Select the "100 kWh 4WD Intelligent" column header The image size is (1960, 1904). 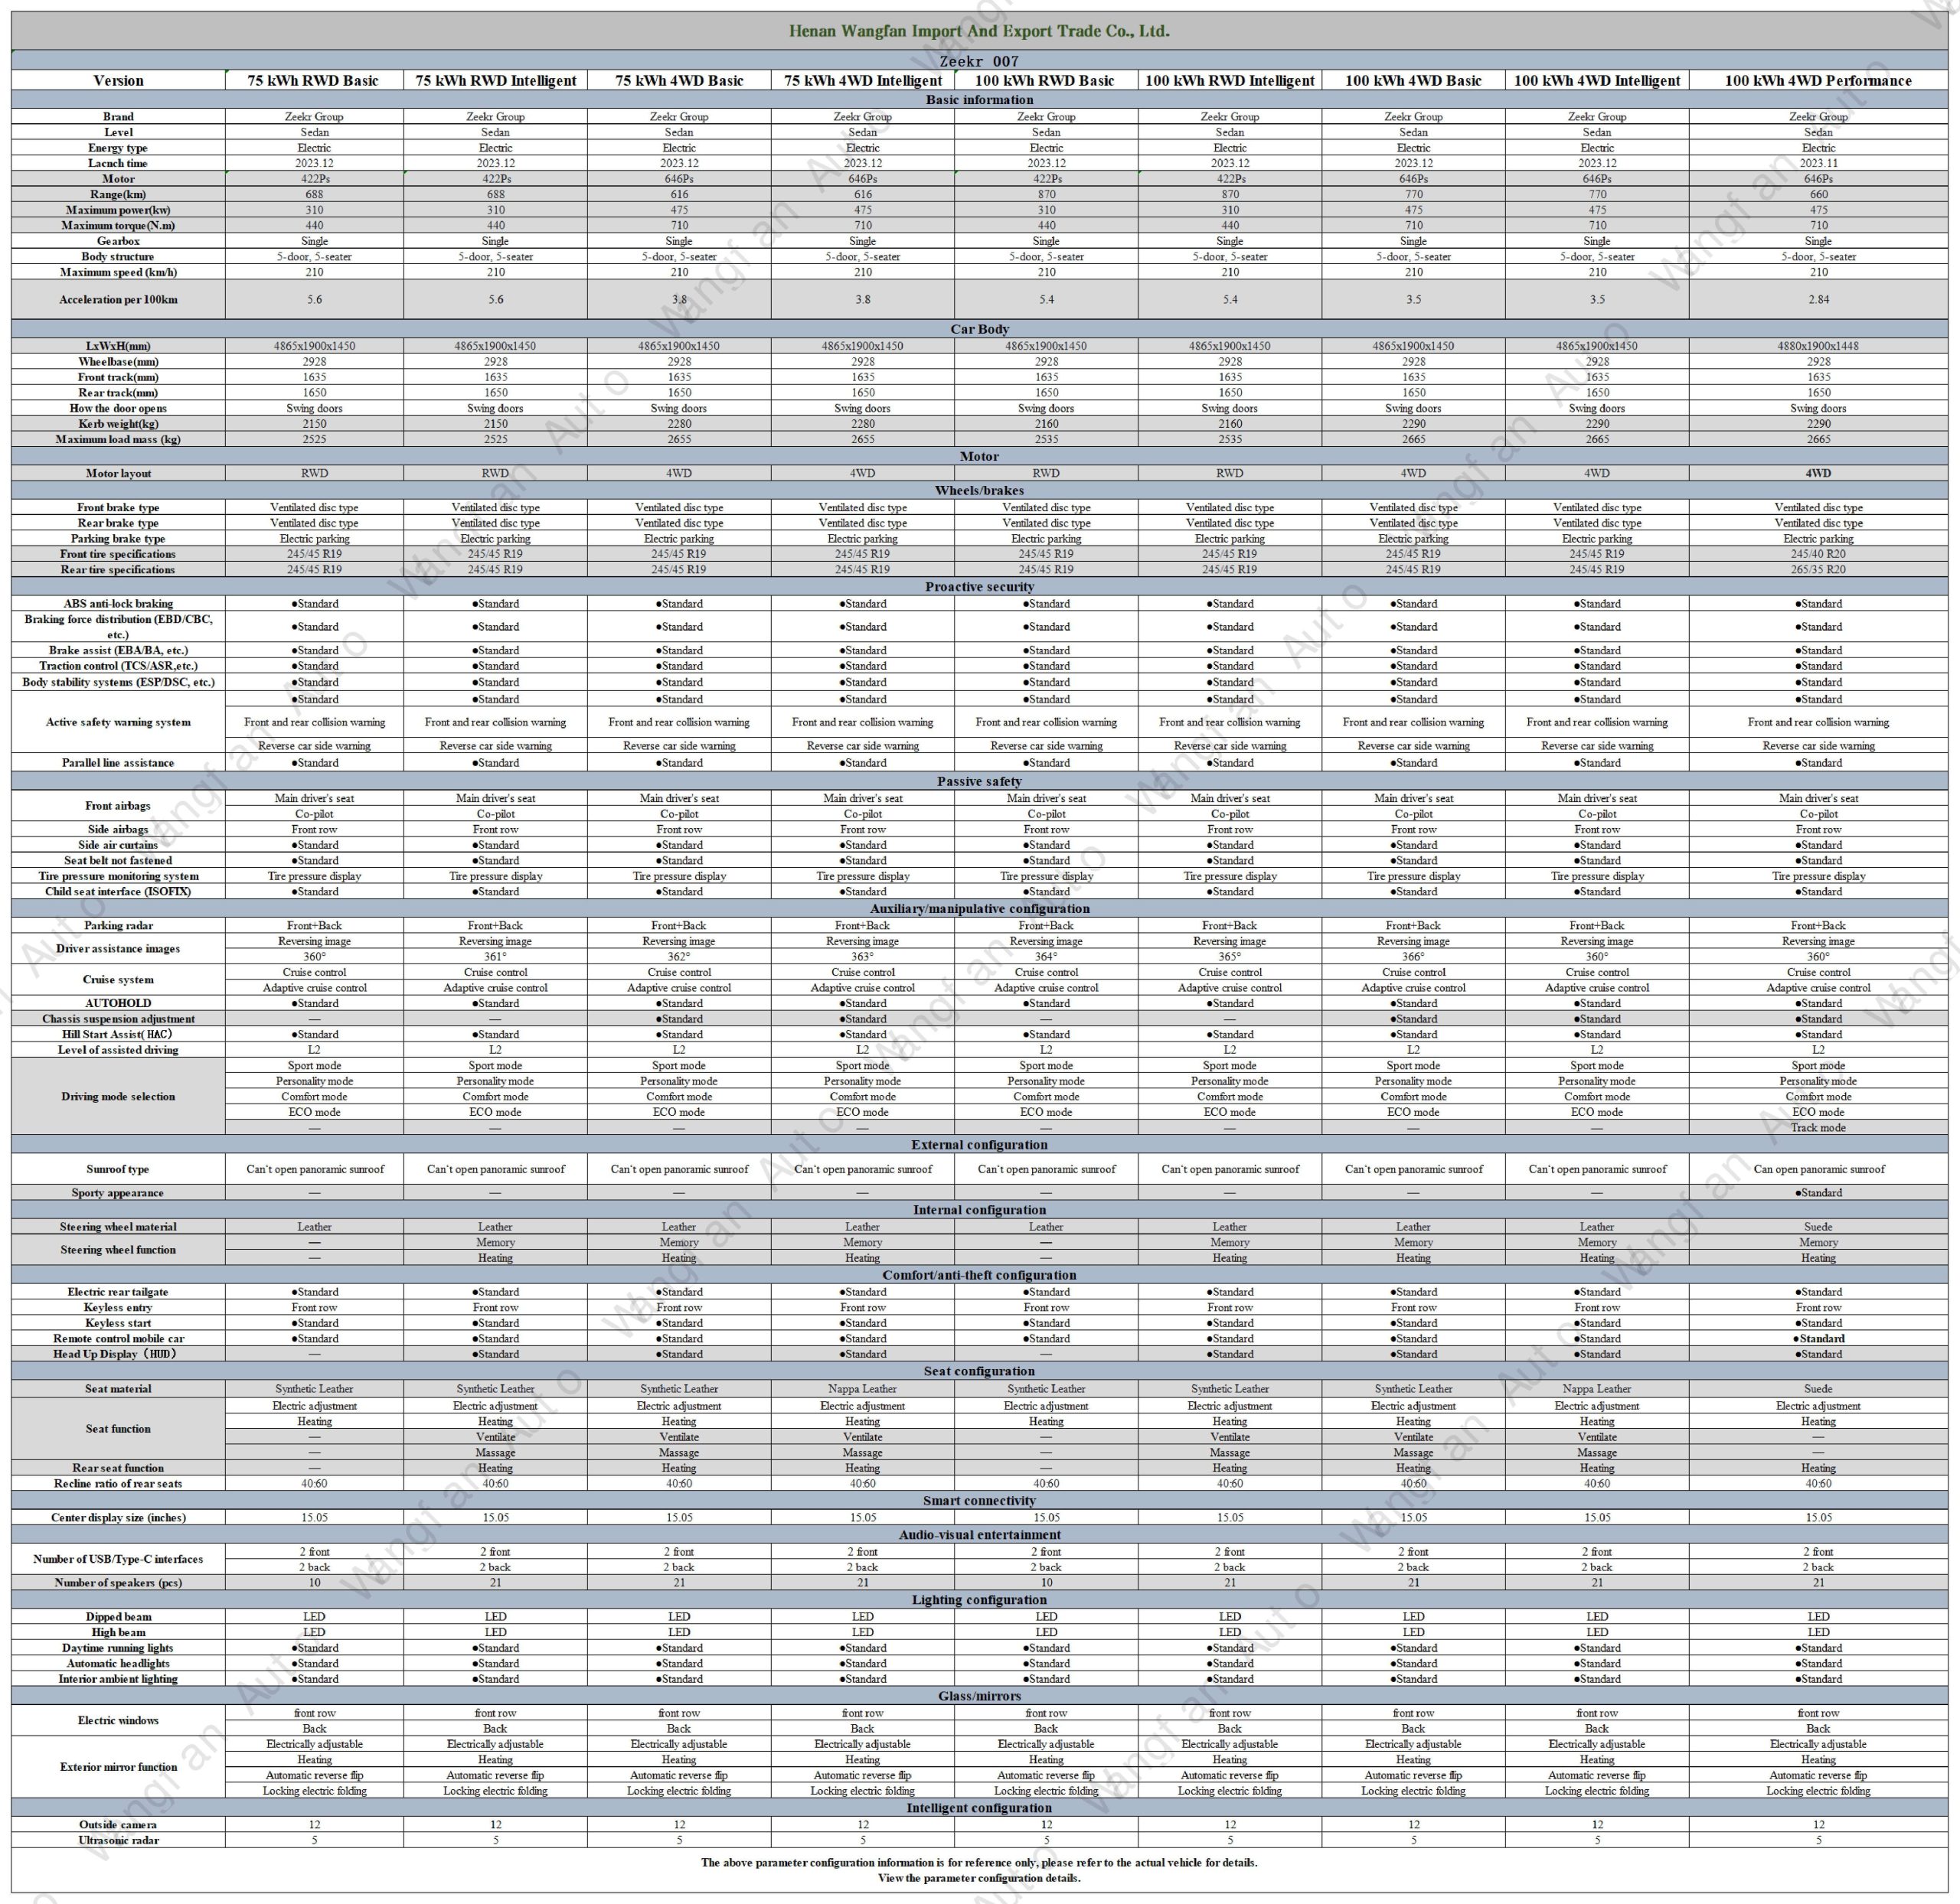tap(1597, 81)
